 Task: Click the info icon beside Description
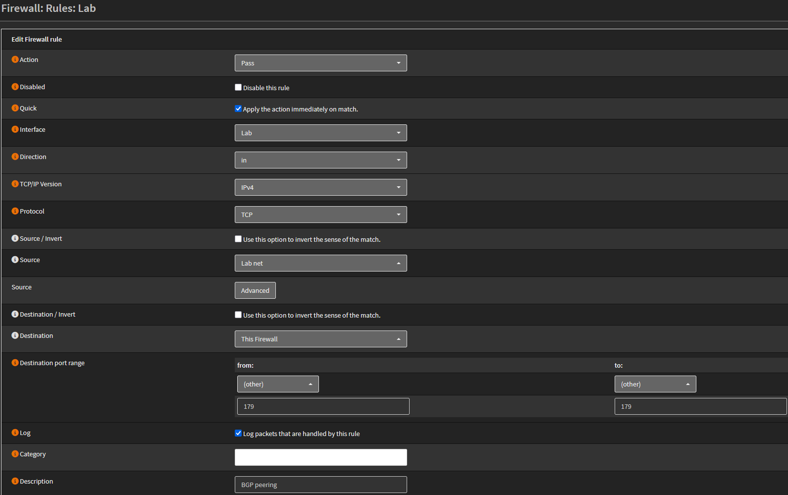click(15, 481)
